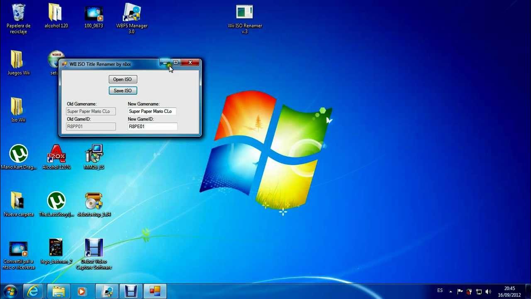Select the 100_0673 video file icon
The height and width of the screenshot is (299, 531).
coord(94,16)
